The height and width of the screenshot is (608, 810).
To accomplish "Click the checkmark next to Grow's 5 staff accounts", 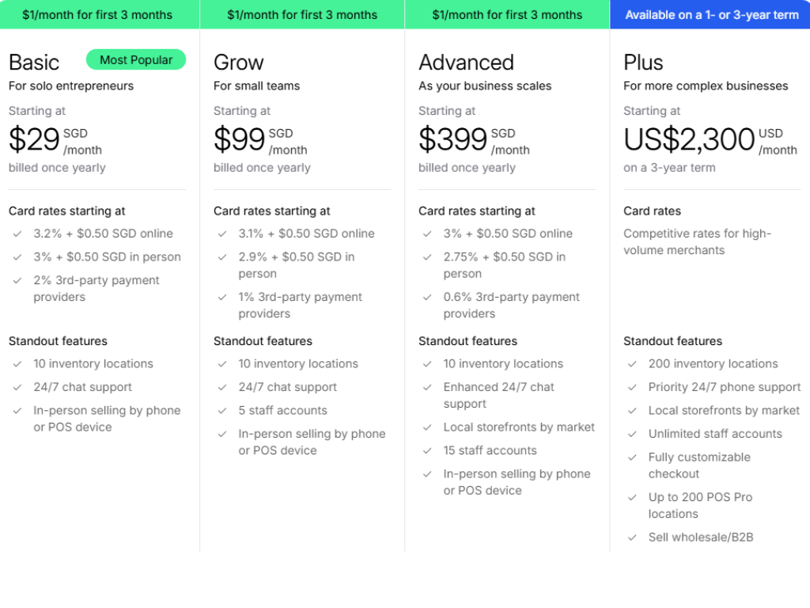I will tap(222, 411).
